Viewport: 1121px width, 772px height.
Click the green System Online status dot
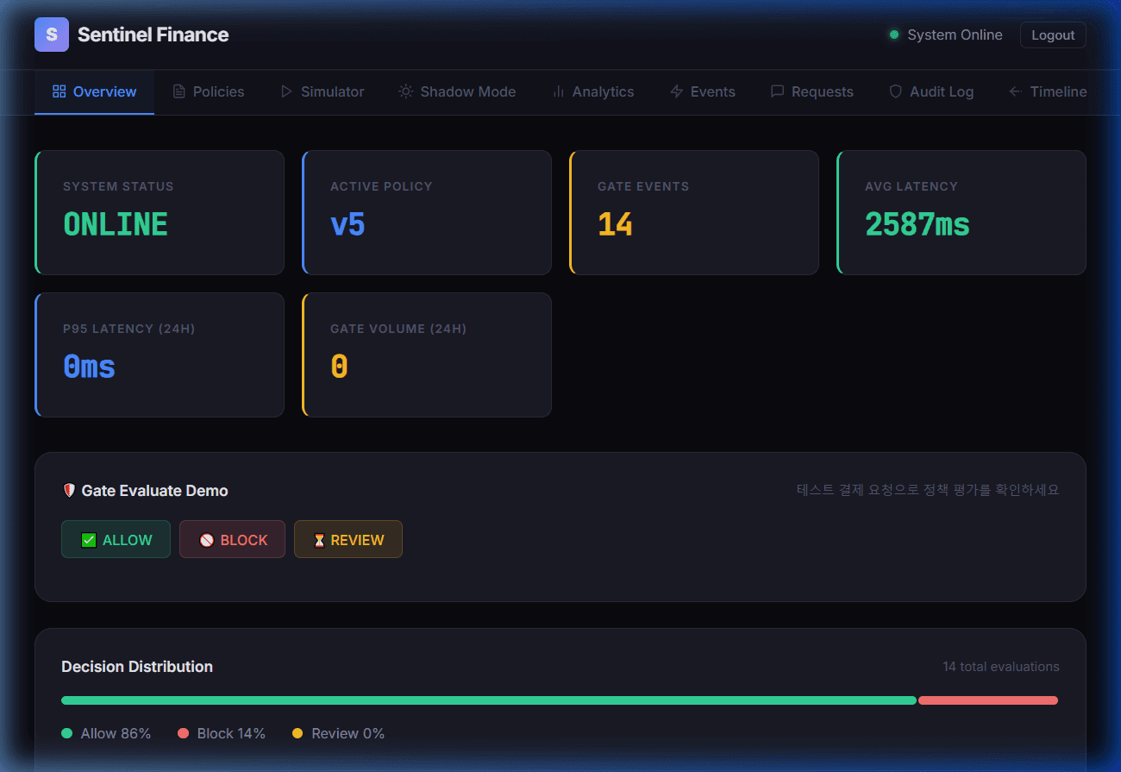pyautogui.click(x=894, y=35)
